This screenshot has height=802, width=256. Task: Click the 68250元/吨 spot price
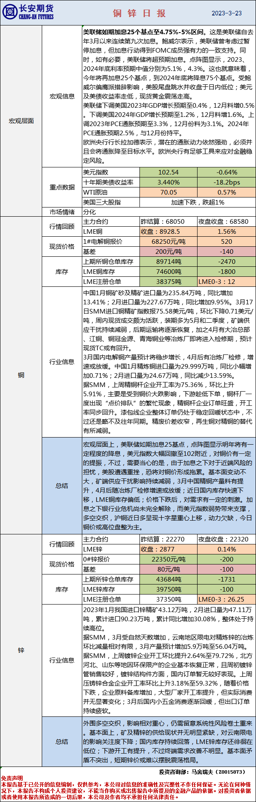168,242
